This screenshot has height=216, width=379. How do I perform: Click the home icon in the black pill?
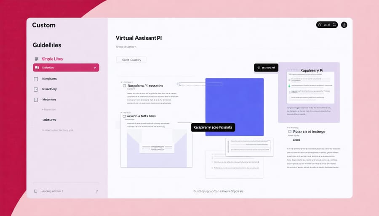coord(320,25)
